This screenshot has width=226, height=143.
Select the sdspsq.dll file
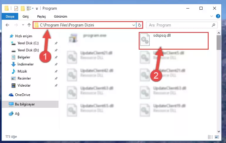173,41
